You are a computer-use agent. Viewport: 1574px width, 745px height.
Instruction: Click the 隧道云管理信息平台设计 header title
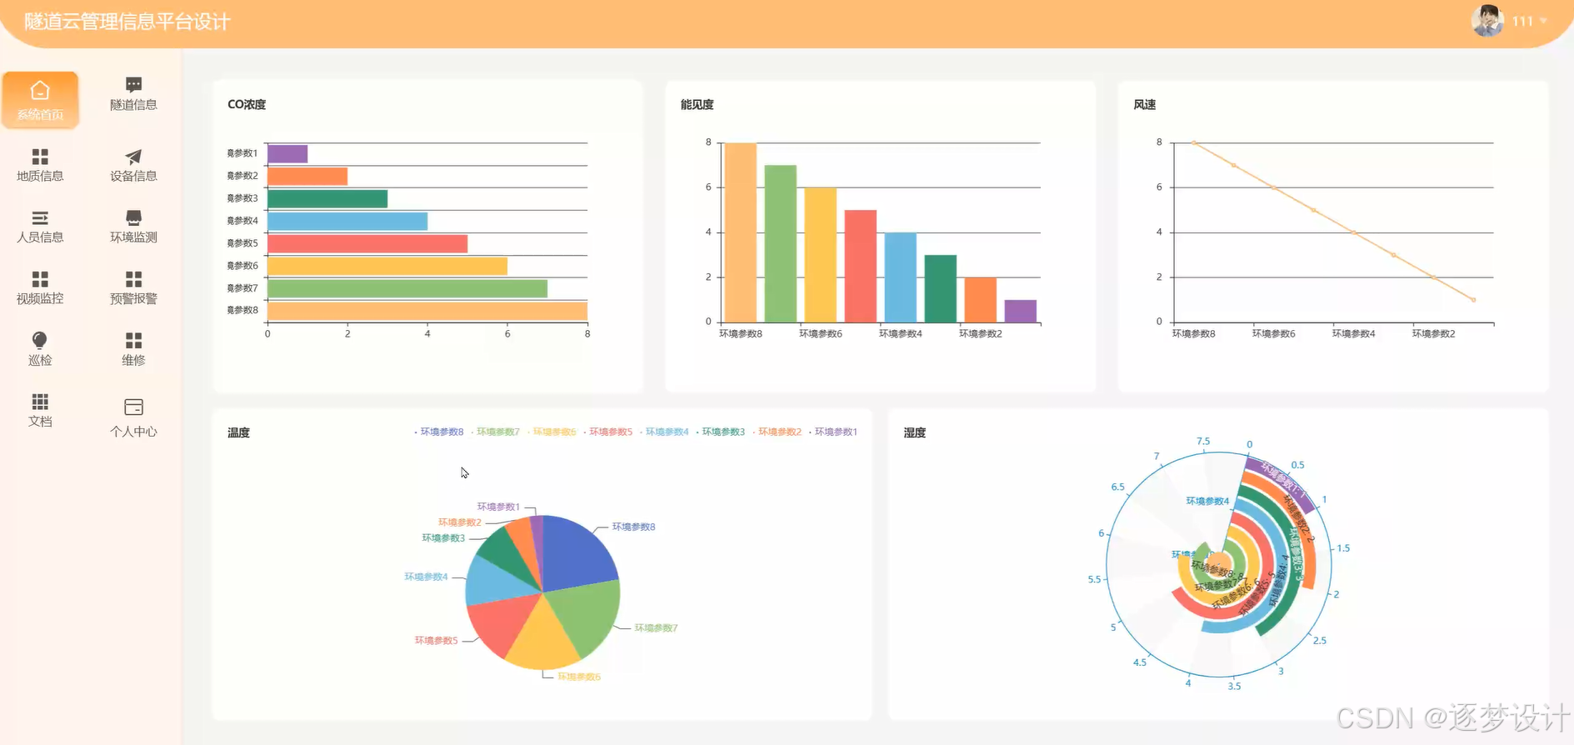(127, 22)
